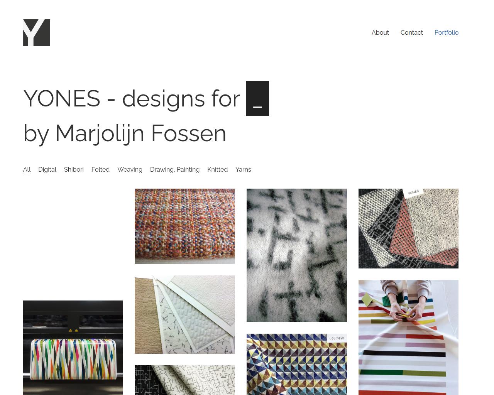Image resolution: width=494 pixels, height=395 pixels.
Task: Open the white felted samples image
Action: coord(185,314)
